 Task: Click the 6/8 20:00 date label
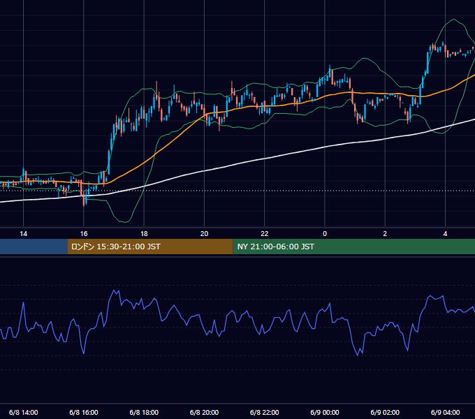click(x=204, y=412)
